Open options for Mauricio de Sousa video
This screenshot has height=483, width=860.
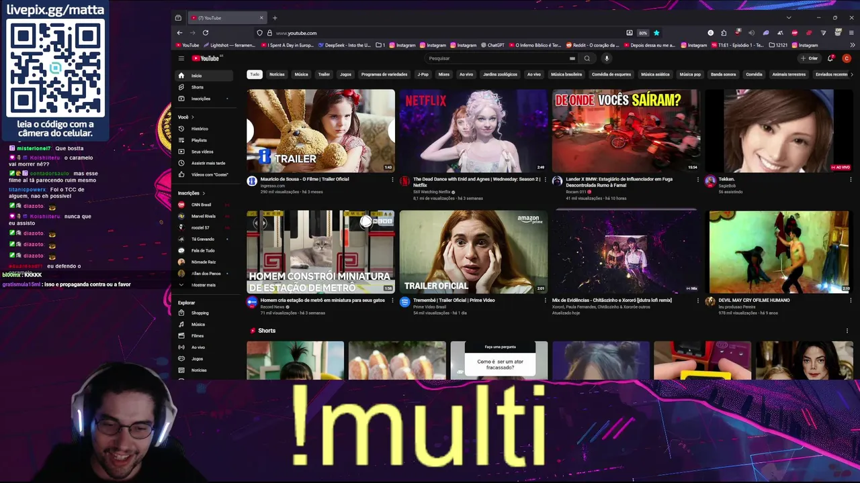tap(392, 180)
